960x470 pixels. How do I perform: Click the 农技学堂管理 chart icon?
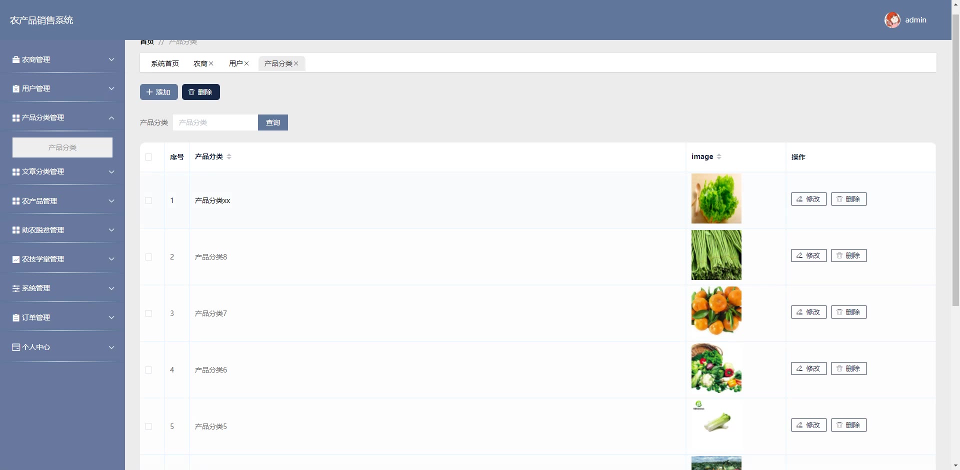[16, 259]
